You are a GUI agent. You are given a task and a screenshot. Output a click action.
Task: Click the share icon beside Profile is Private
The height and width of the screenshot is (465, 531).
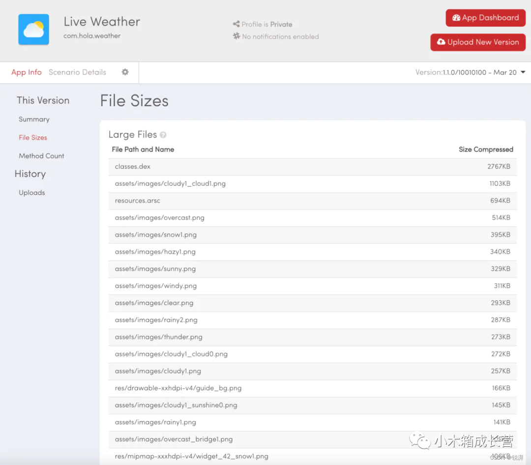click(x=236, y=24)
